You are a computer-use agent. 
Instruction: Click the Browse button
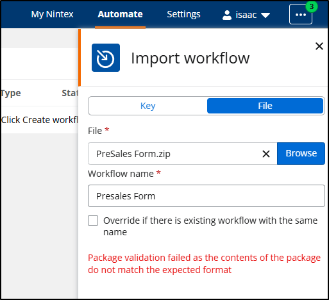click(301, 153)
